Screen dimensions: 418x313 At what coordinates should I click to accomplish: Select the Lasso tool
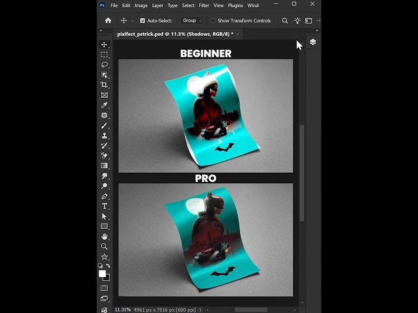click(x=104, y=65)
